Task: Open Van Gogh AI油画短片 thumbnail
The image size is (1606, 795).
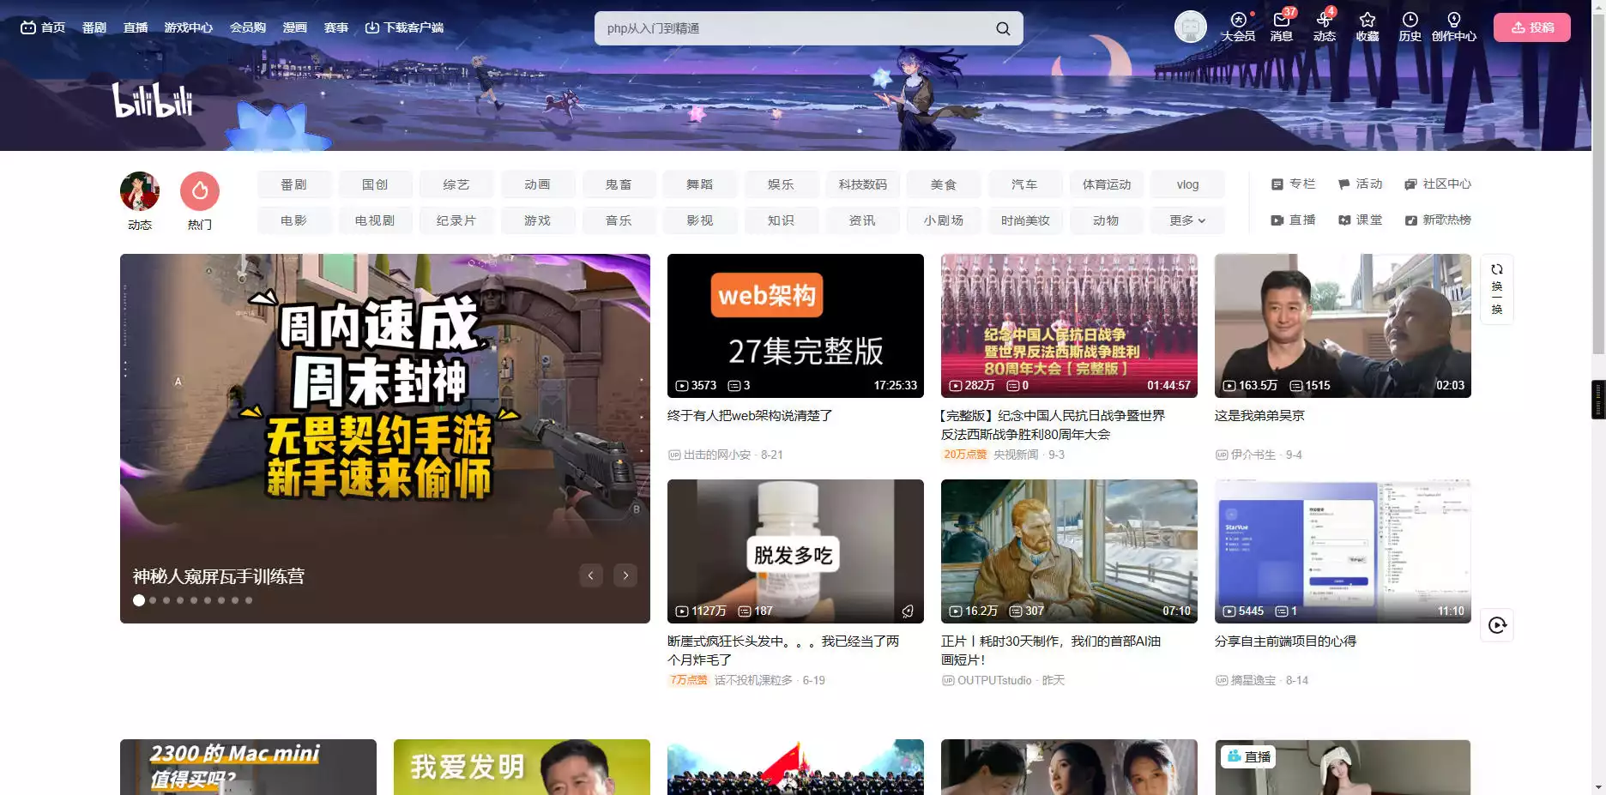Action: pyautogui.click(x=1069, y=551)
